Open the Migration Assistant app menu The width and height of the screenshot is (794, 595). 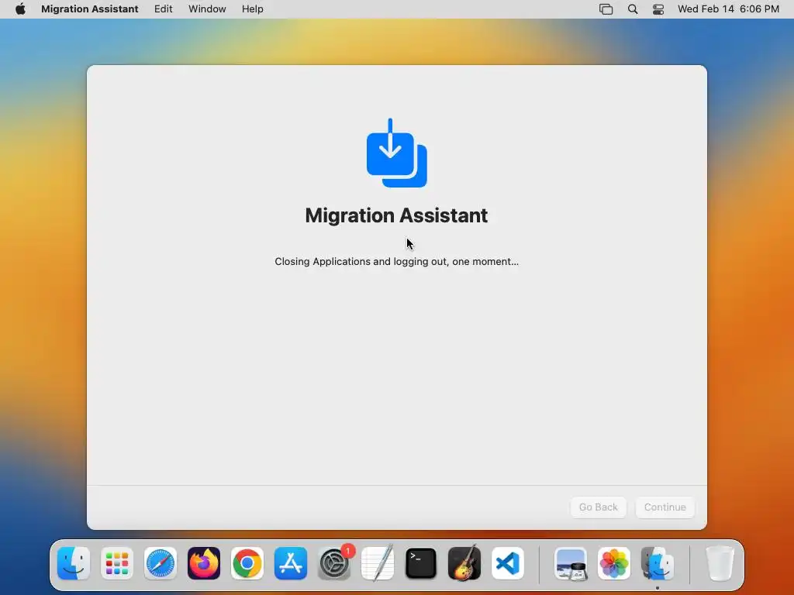tap(90, 9)
